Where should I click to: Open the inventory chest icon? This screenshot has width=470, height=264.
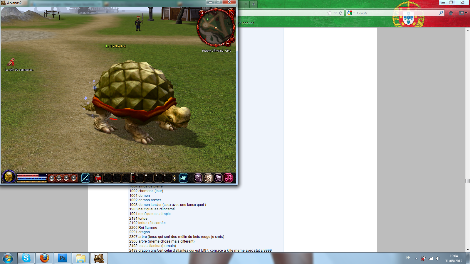[208, 178]
